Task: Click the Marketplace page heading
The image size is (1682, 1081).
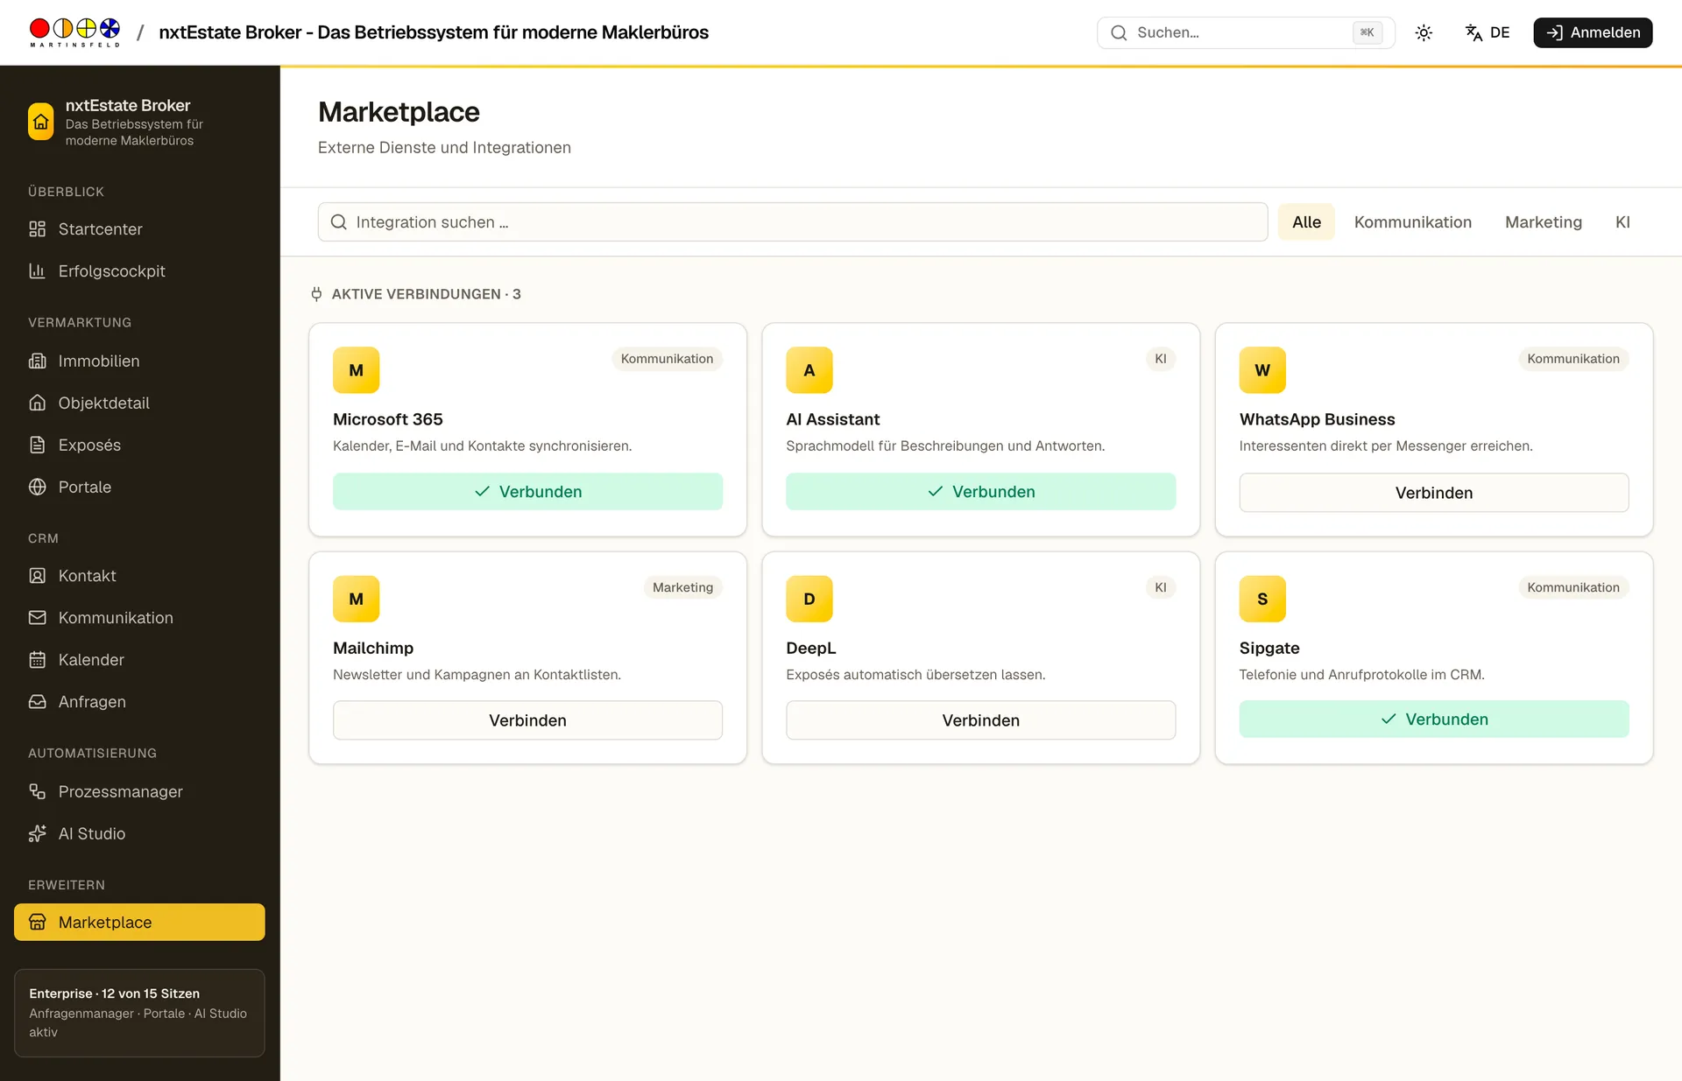Action: 399,112
